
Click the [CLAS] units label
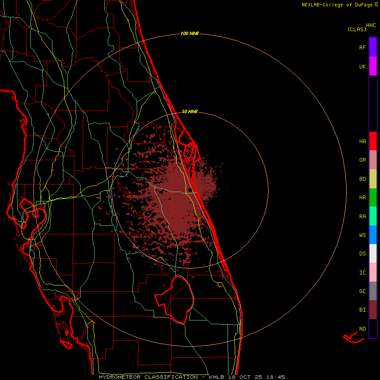point(357,29)
